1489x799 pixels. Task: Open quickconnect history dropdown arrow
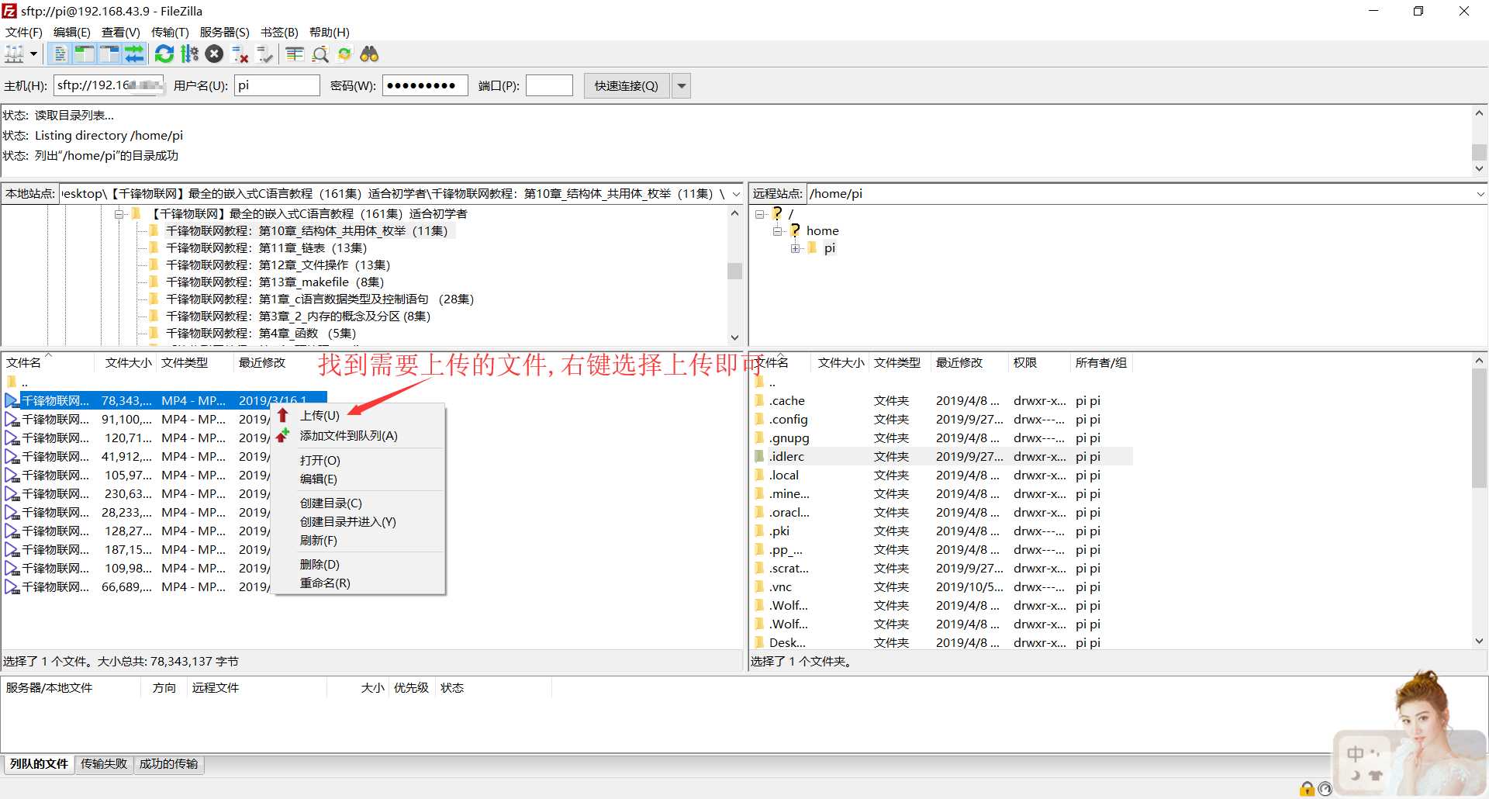click(x=682, y=86)
